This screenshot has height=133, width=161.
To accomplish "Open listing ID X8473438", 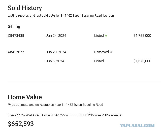I will point(16,36).
